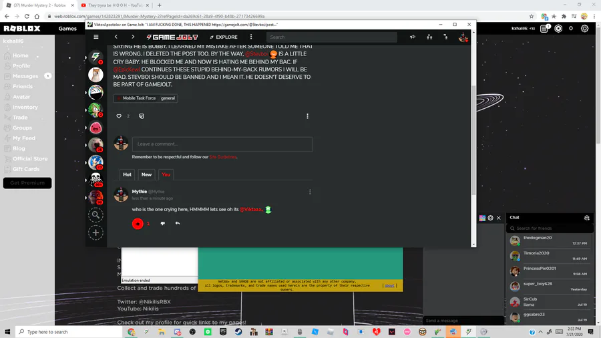The height and width of the screenshot is (338, 601).
Task: Click the about link on yellow banner
Action: pos(389,285)
